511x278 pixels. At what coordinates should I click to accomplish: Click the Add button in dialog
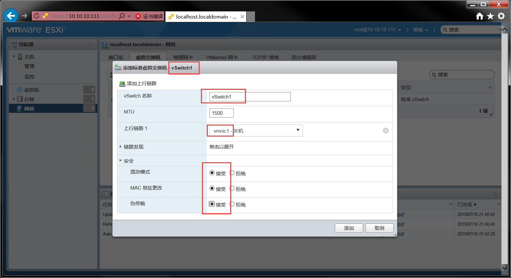coord(349,228)
